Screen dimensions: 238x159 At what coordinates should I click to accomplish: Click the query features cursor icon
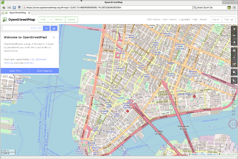coord(234,81)
